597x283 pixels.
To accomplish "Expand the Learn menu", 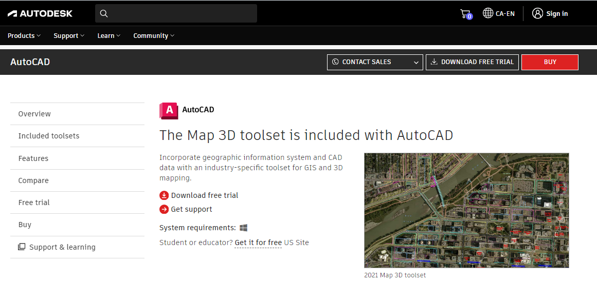I will click(109, 36).
